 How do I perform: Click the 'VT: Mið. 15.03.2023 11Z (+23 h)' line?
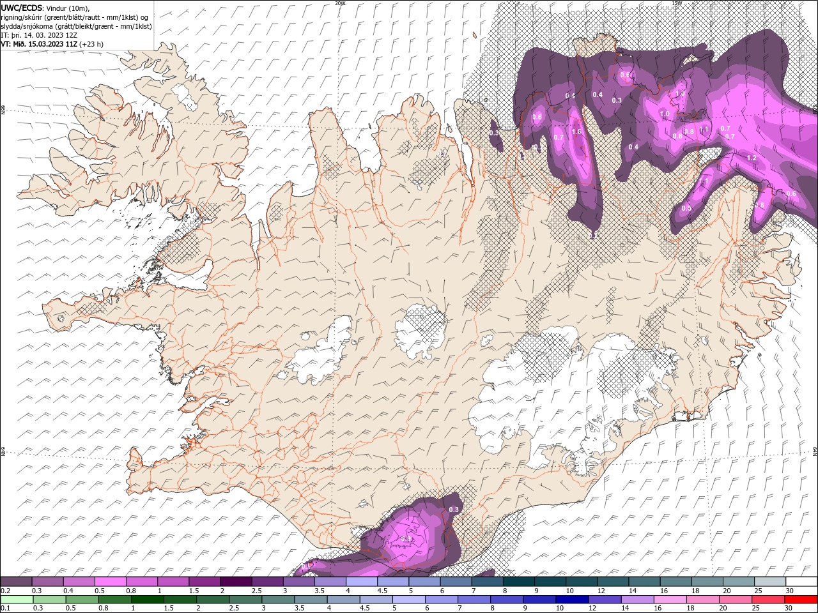point(52,44)
